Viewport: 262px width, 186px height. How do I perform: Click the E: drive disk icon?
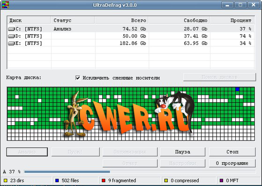(11, 44)
